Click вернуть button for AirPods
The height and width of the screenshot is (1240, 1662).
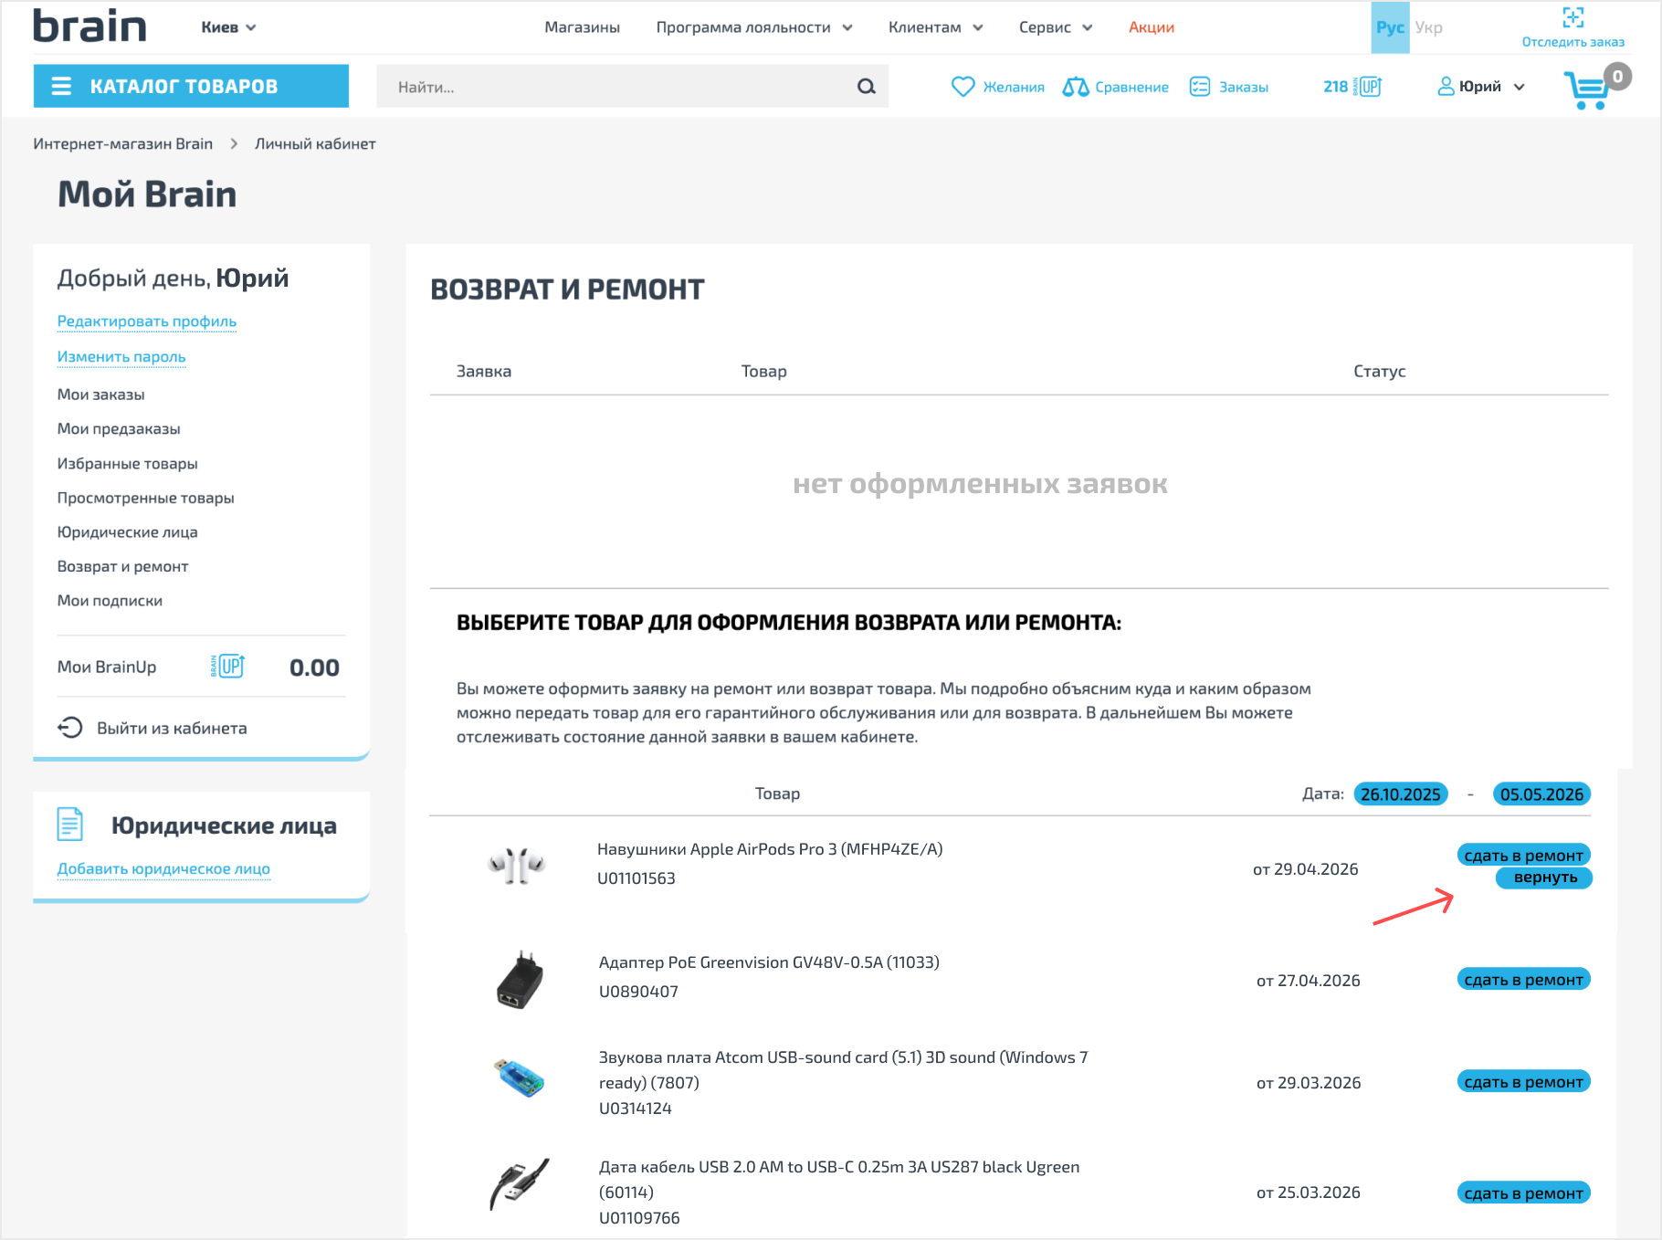1544,877
